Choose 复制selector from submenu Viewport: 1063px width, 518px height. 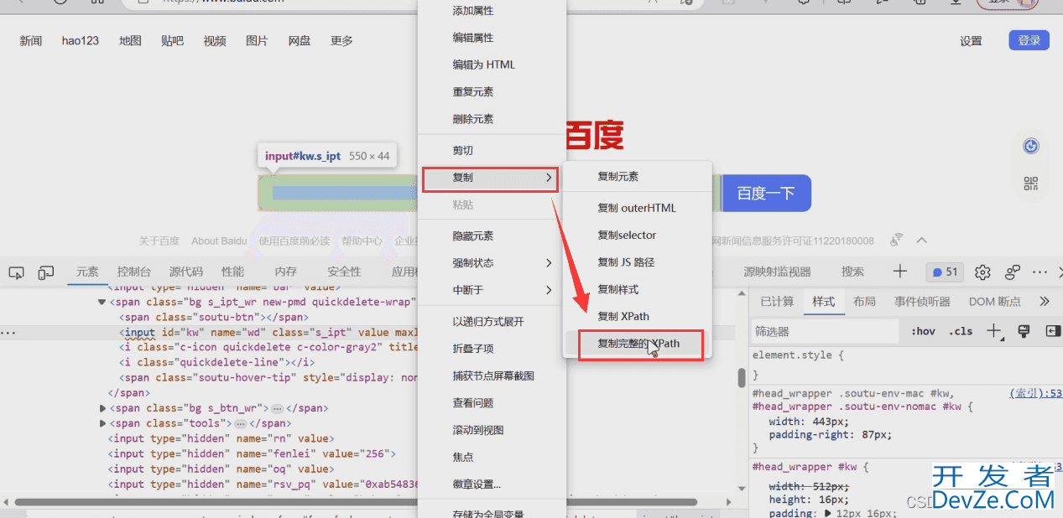(637, 235)
